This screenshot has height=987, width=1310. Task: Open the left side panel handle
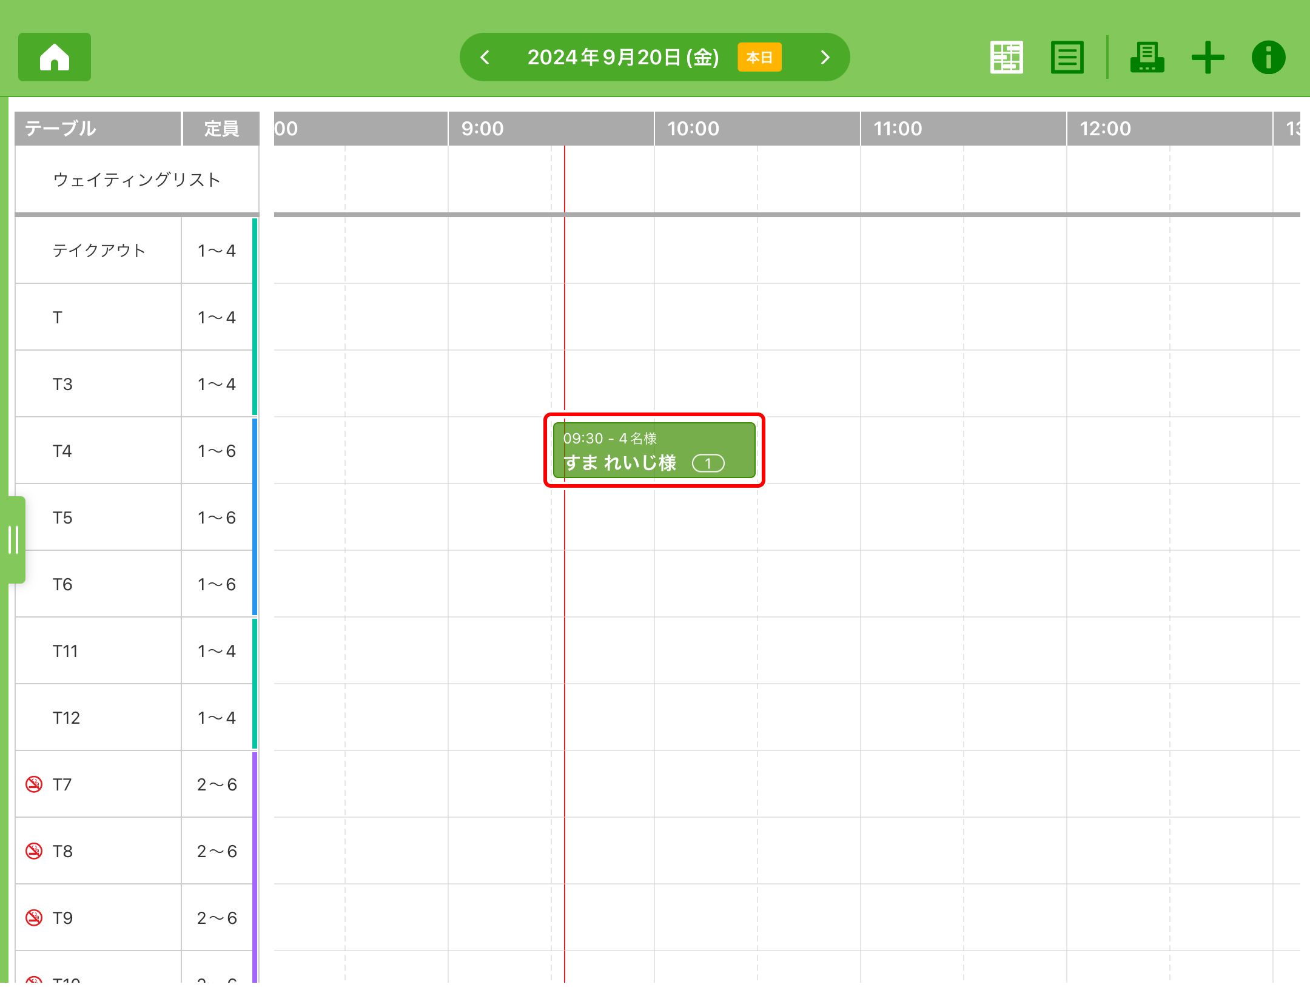coord(14,540)
